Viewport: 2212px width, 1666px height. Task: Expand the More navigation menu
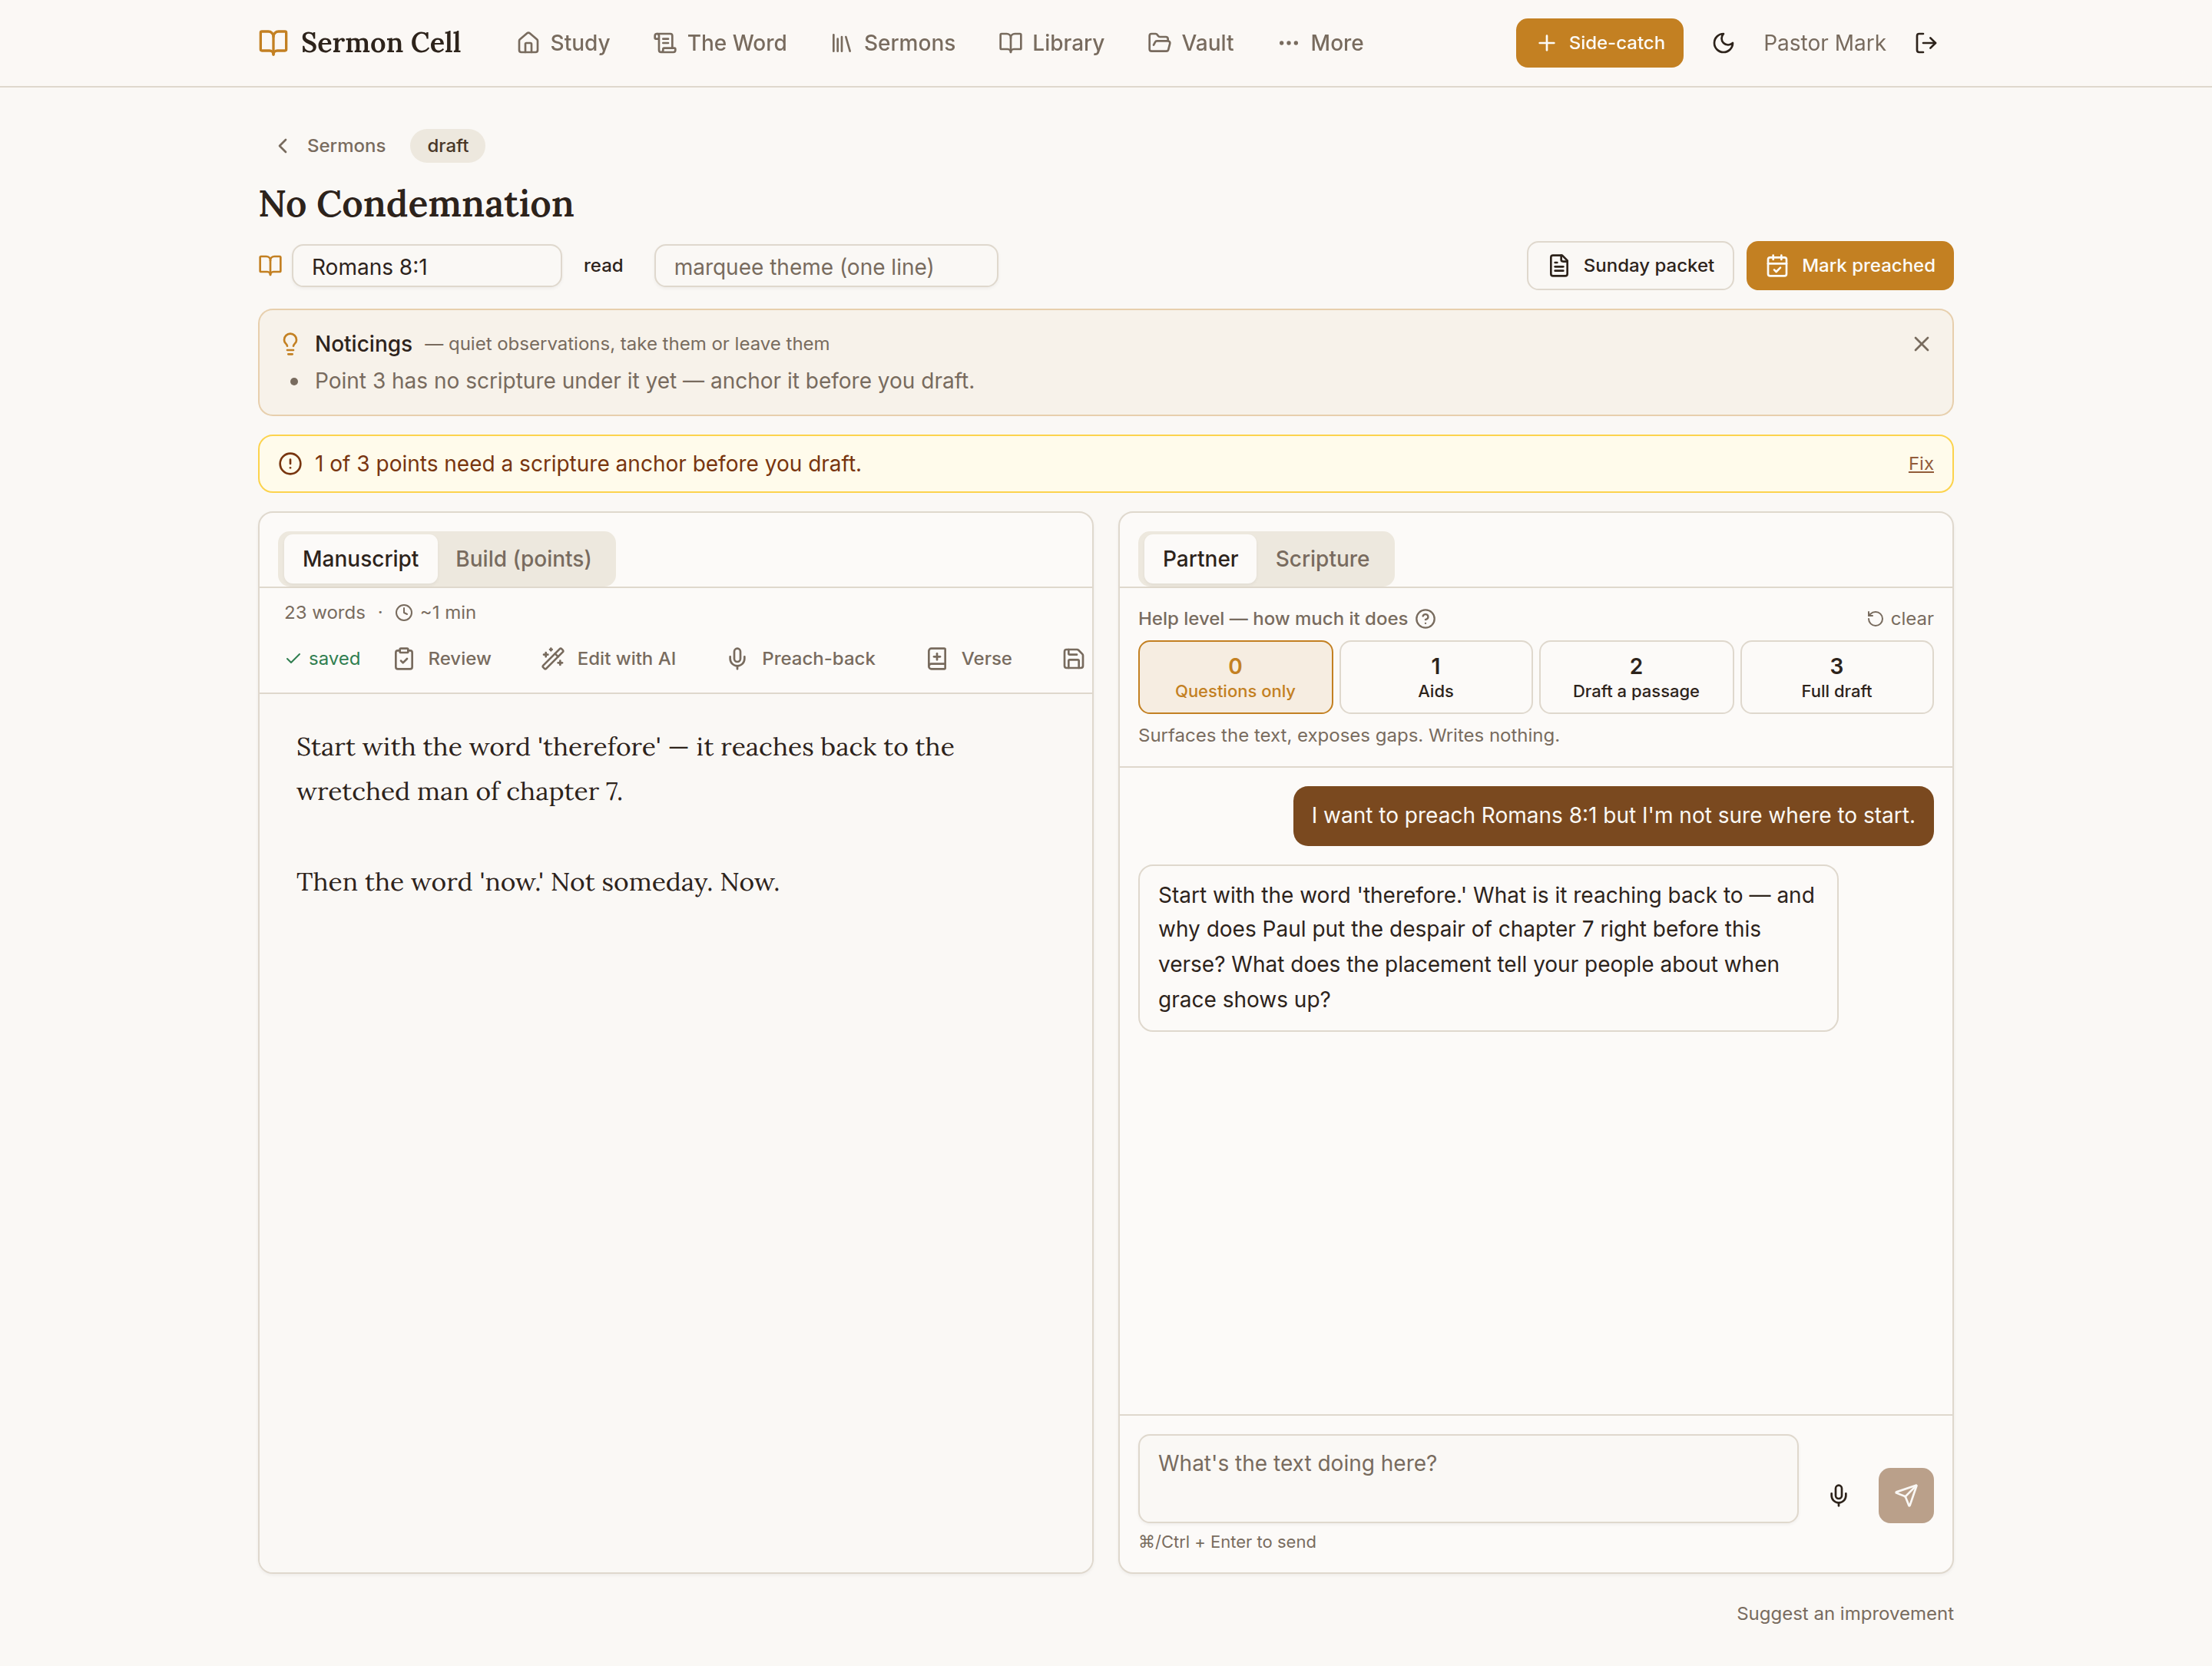[1320, 43]
